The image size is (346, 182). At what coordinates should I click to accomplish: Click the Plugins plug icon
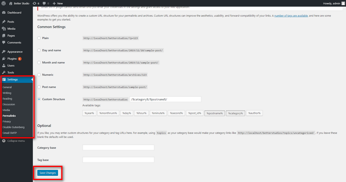coord(4,59)
